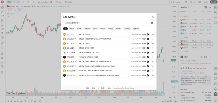The image size is (218, 103).
Task: Select the Stocks filter tab
Action: pos(72,29)
